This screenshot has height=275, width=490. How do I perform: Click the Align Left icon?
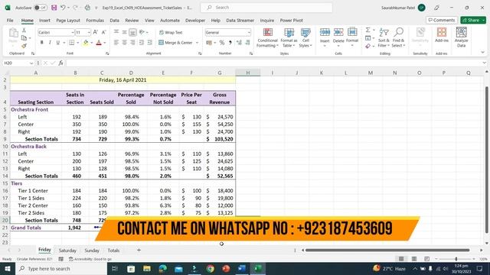click(x=116, y=43)
